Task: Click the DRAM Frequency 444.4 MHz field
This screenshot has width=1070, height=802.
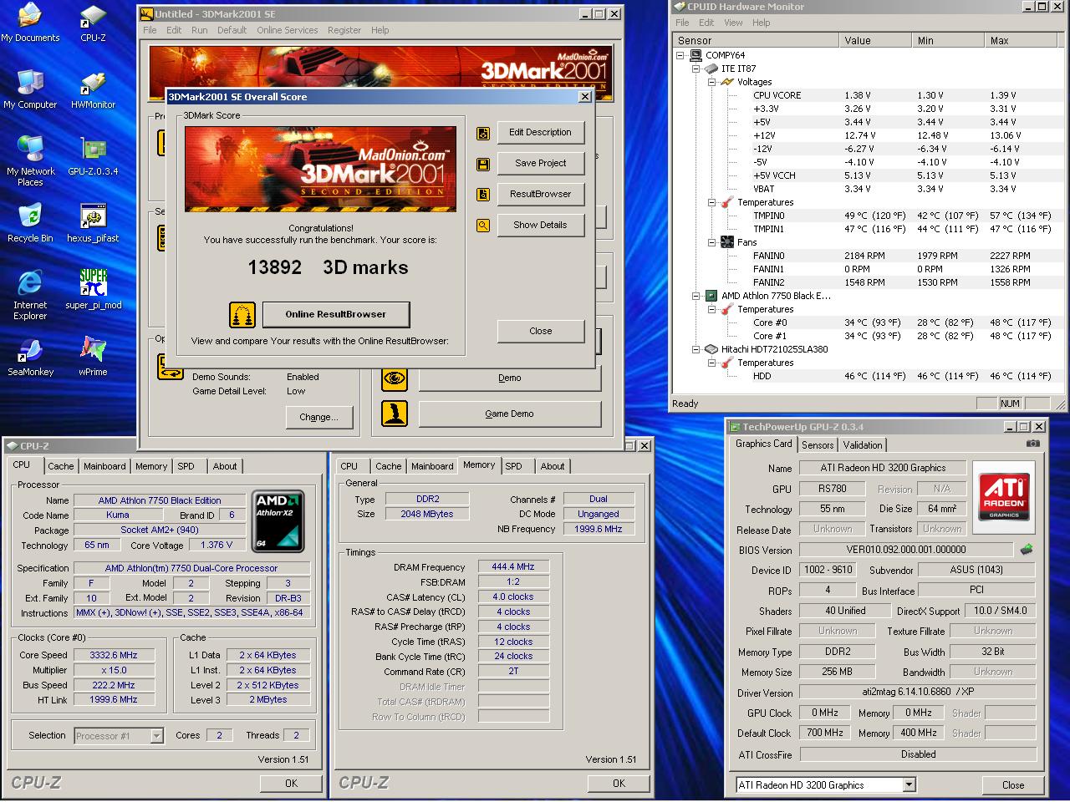Action: pos(513,566)
